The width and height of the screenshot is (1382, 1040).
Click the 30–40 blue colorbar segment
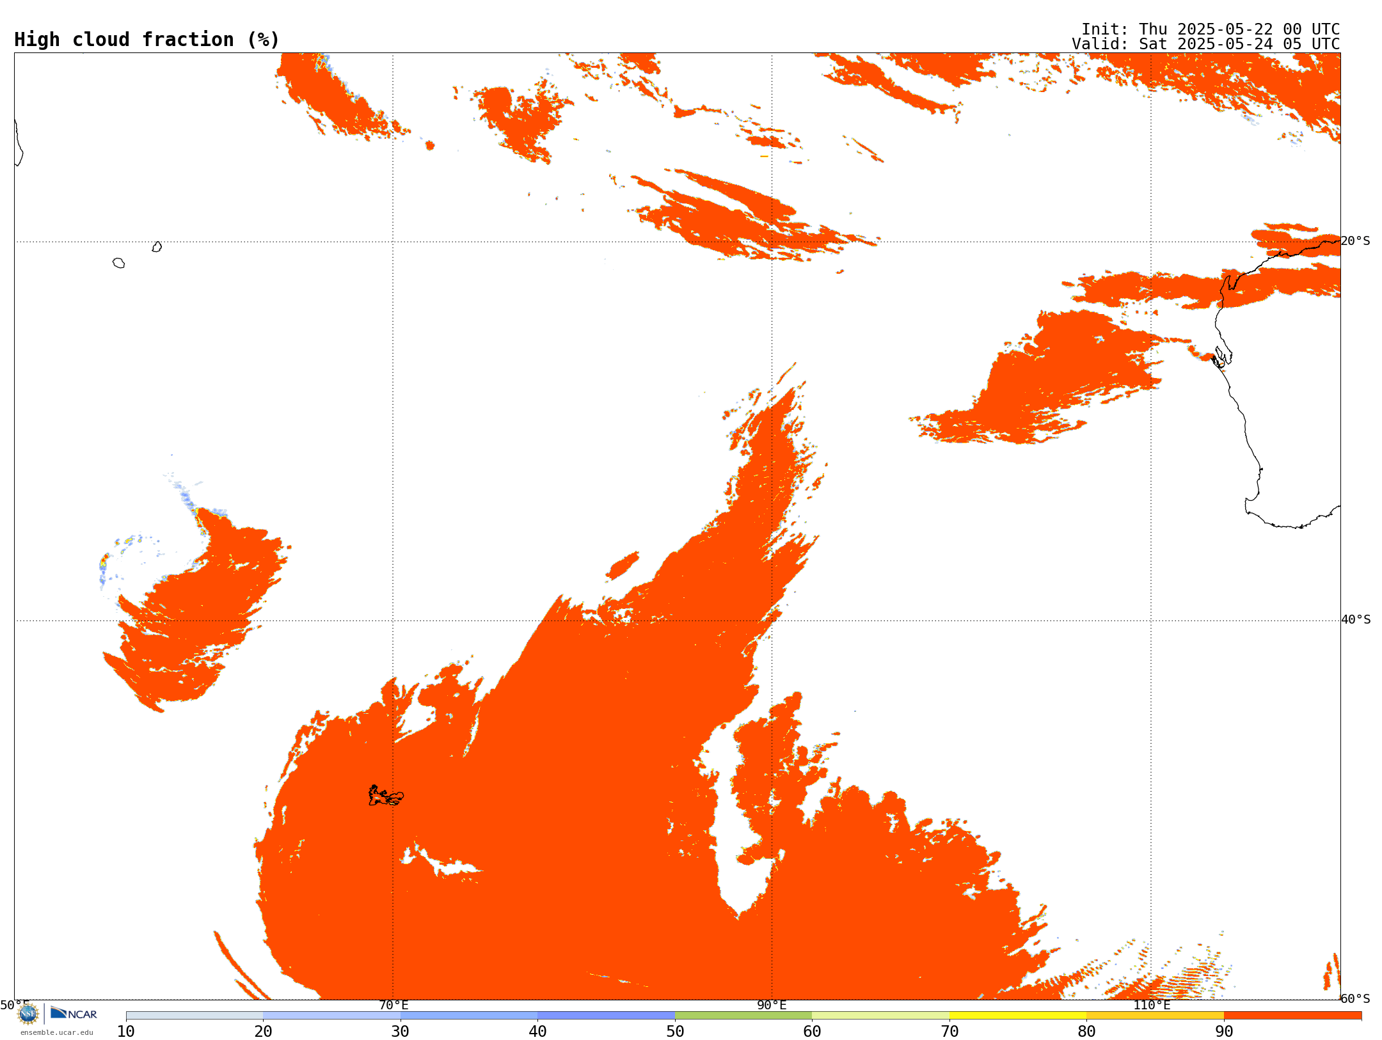click(x=469, y=1016)
